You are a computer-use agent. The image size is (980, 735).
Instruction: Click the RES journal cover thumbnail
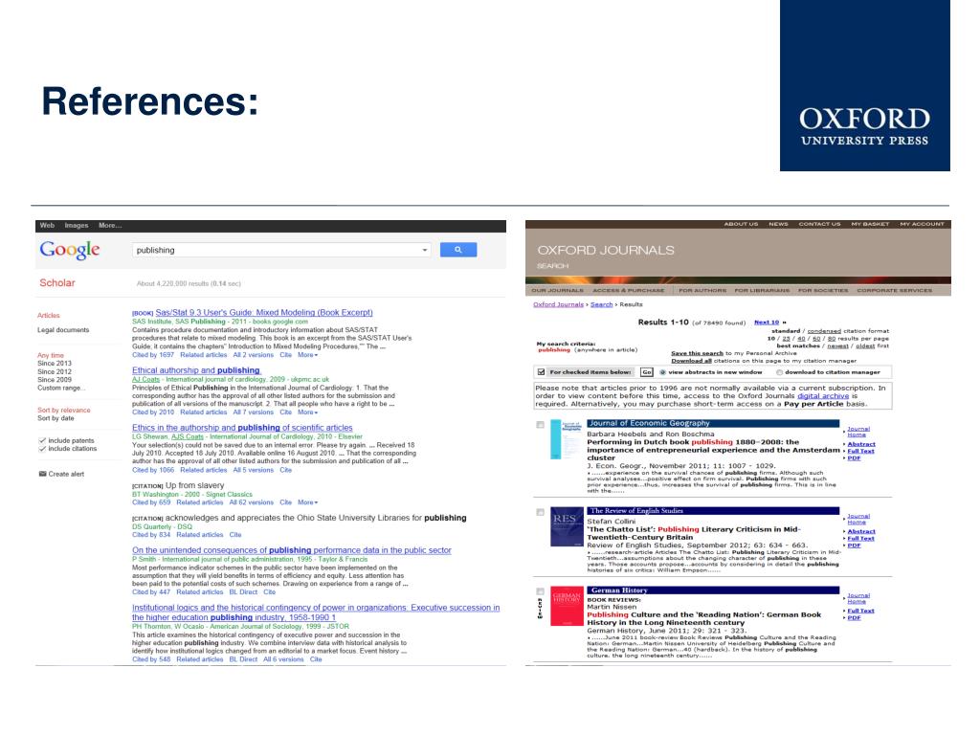pos(567,527)
